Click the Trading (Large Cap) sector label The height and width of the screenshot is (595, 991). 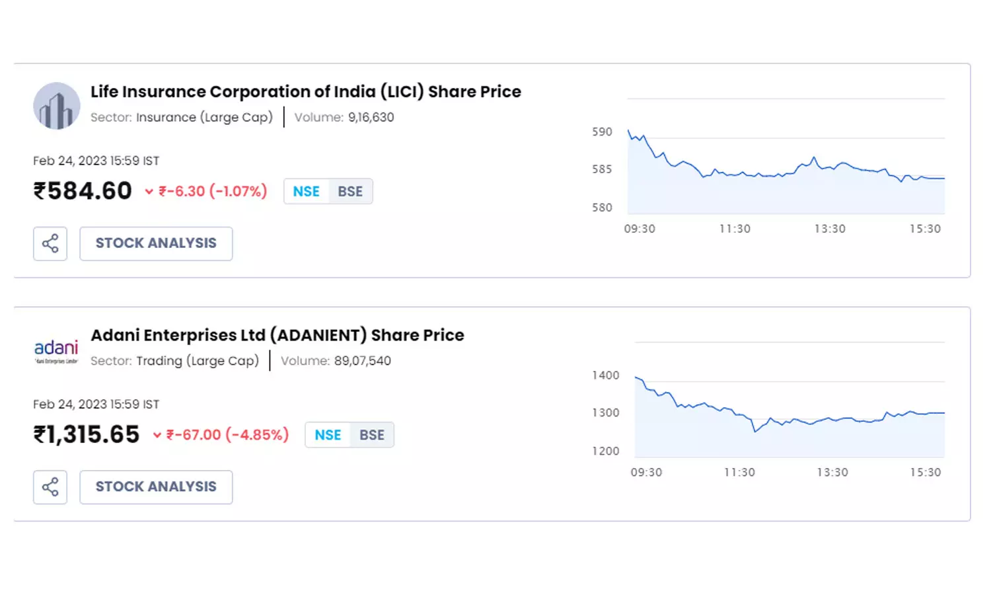[x=198, y=361]
